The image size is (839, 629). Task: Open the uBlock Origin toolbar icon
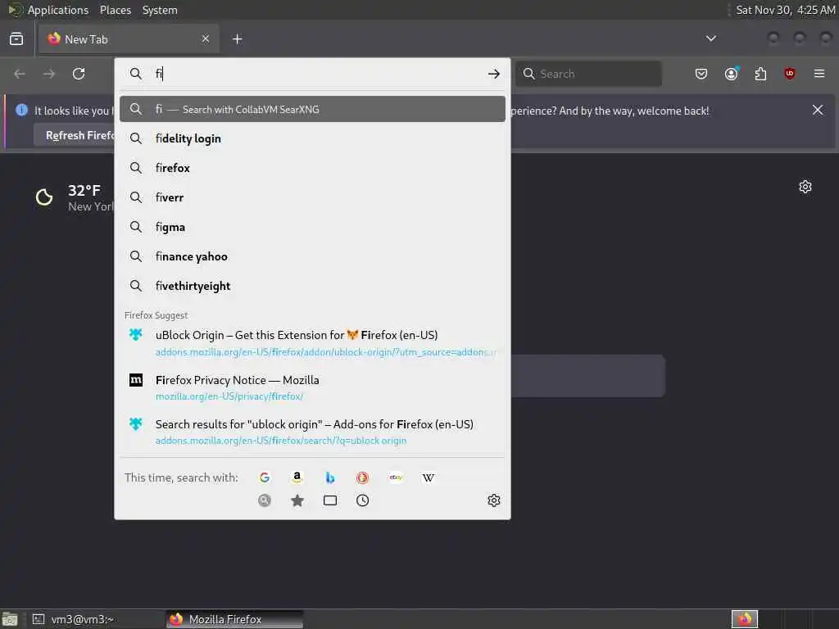click(789, 74)
